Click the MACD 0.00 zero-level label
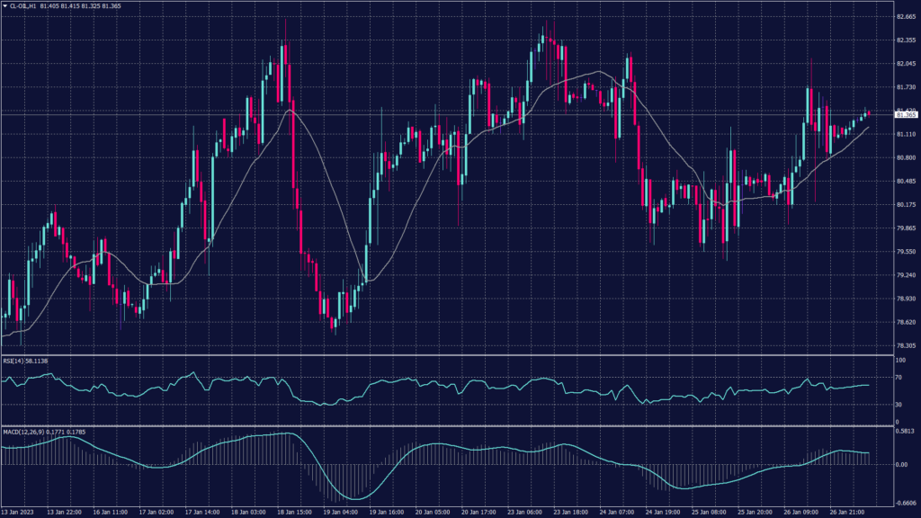This screenshot has width=921, height=518. click(902, 465)
